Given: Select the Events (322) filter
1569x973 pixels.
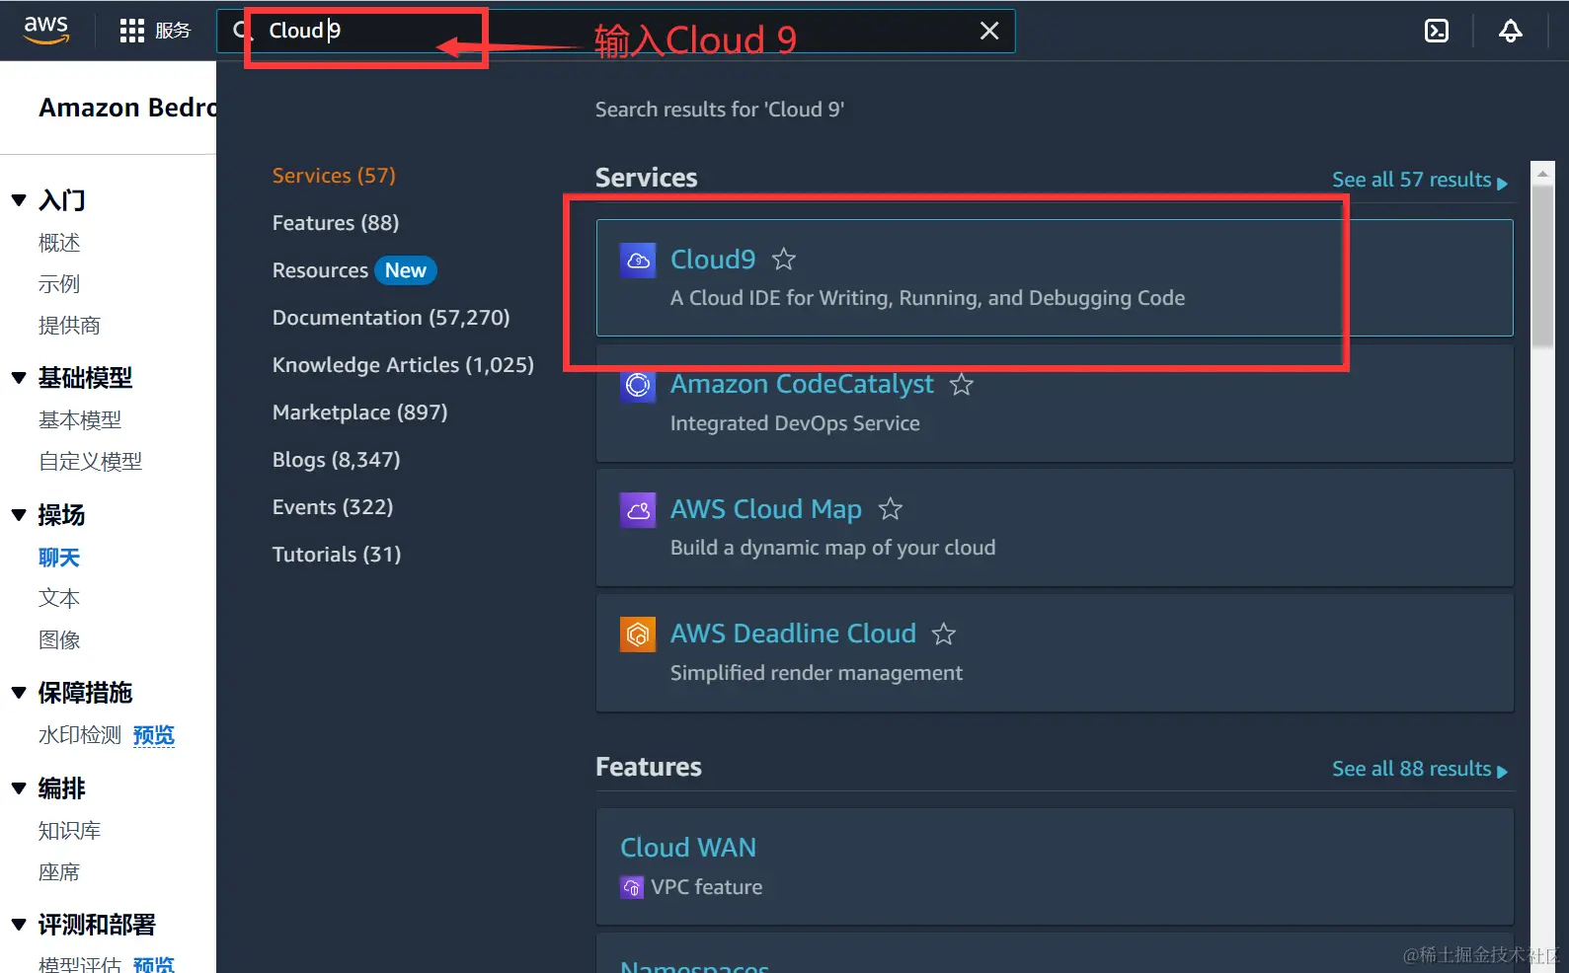Looking at the screenshot, I should [x=333, y=507].
